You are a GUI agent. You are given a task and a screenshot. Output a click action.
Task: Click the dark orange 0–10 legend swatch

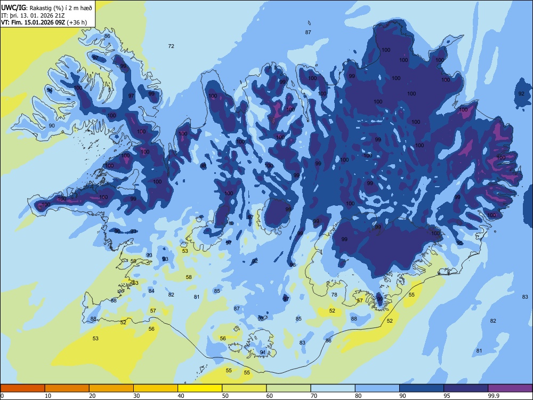pos(22,388)
